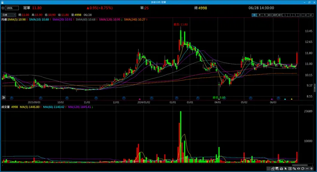The width and height of the screenshot is (317, 172).
Task: Click the 13.45 price axis label
Action: click(x=309, y=31)
